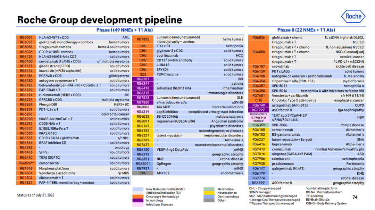Click the yellow Neuroscience legend swatch
Image resolution: width=375 pixels, height=210 pixels.
209,193
